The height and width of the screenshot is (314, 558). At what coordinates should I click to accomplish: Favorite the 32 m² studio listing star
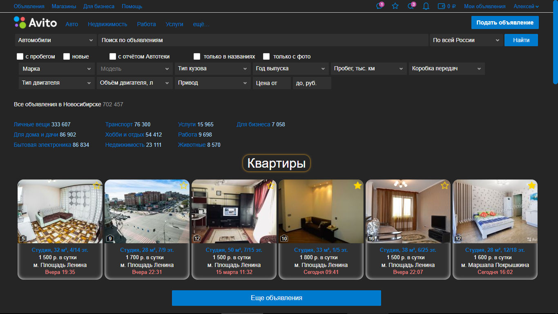click(96, 186)
